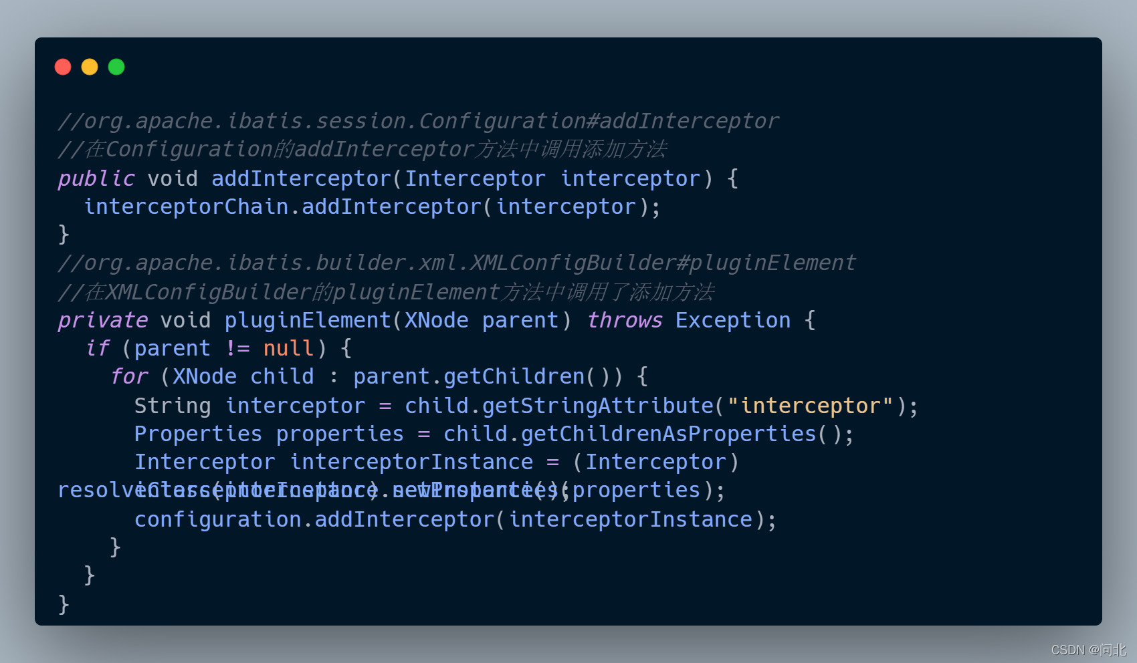Screen dimensions: 1137x663
Task: Click the 'private' keyword
Action: [102, 320]
